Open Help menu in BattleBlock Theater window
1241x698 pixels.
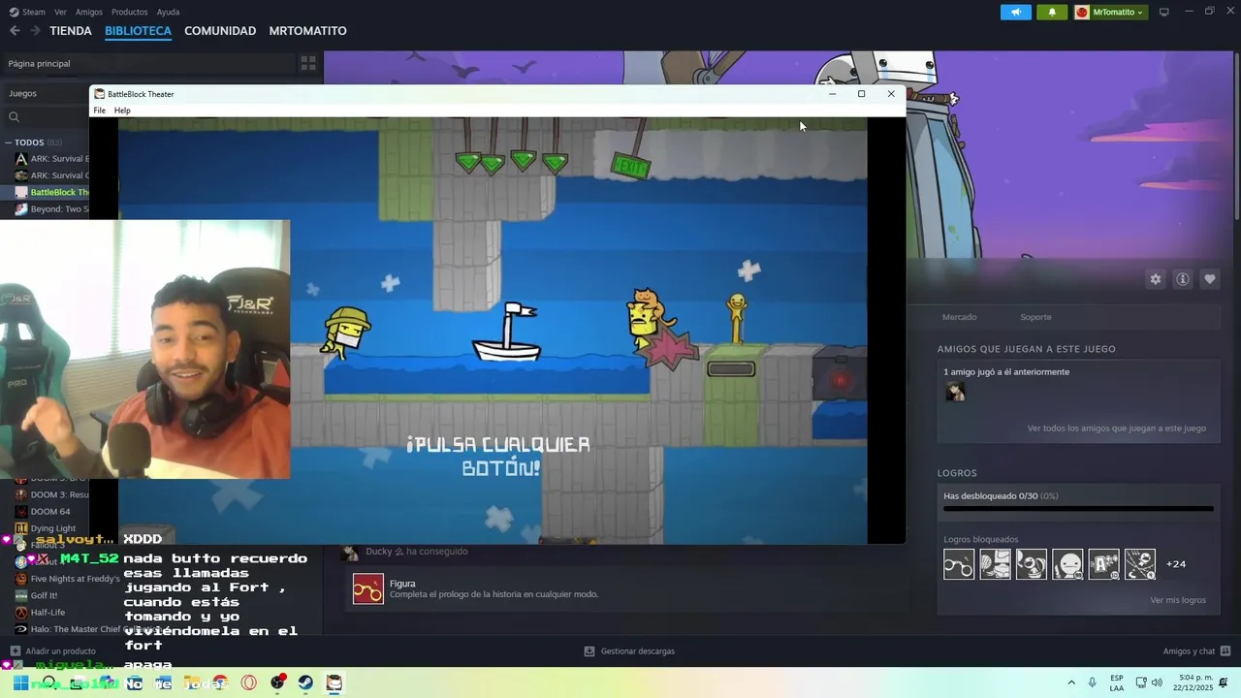[122, 111]
